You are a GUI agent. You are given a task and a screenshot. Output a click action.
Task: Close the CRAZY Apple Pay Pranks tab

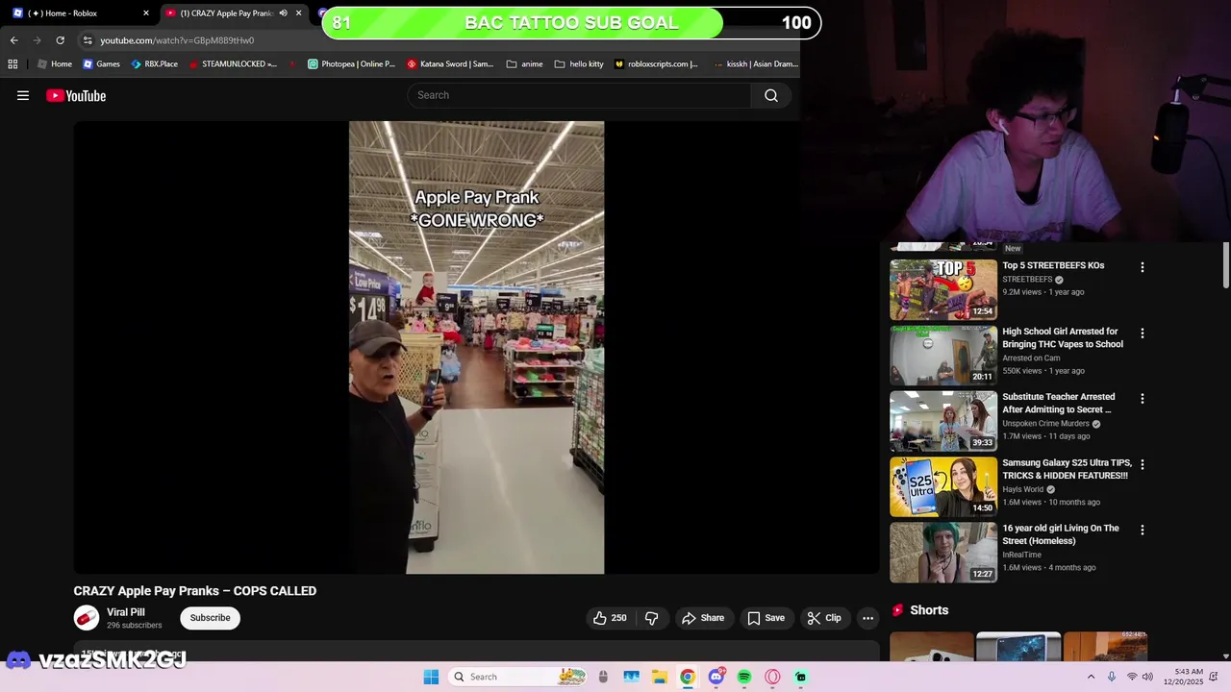pyautogui.click(x=299, y=13)
